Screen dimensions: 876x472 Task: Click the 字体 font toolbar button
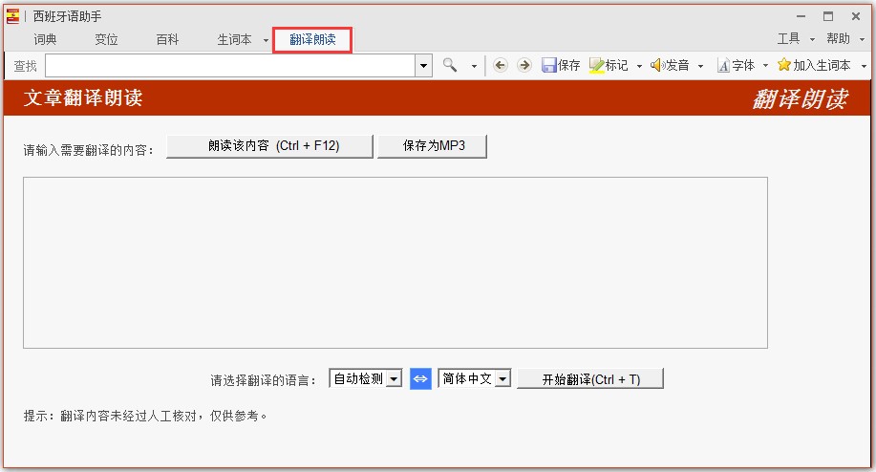[737, 65]
